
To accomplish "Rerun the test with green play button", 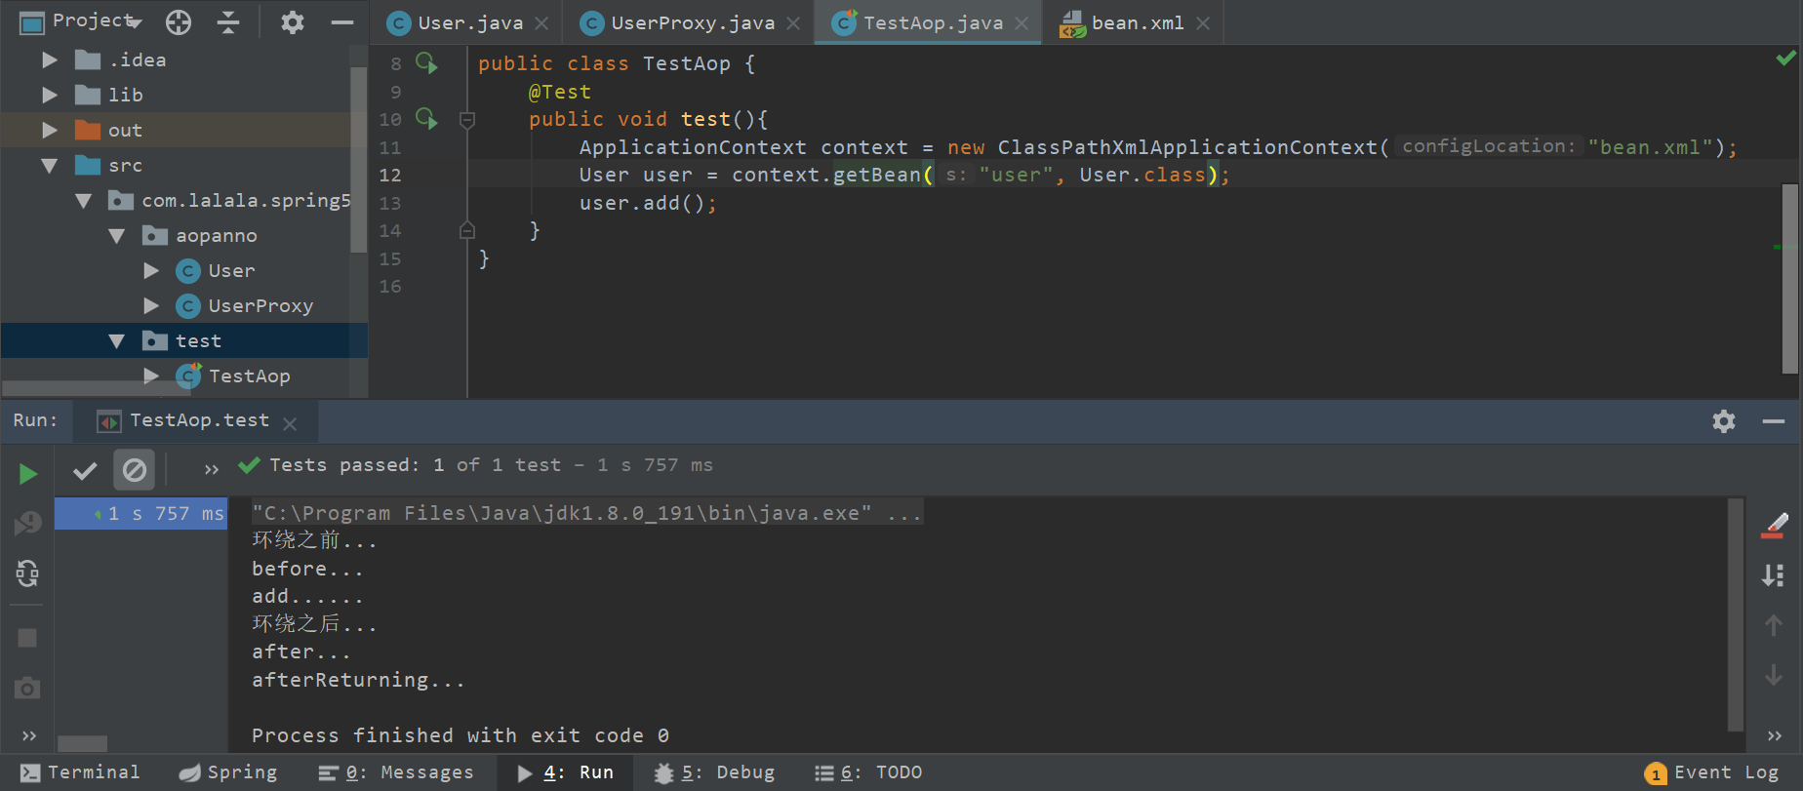I will point(27,474).
